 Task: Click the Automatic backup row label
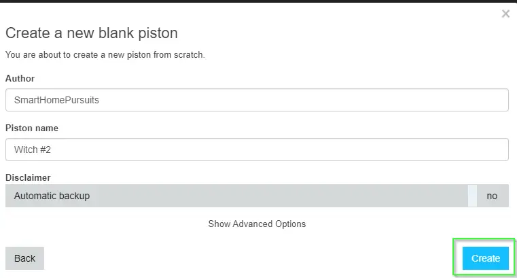[52, 196]
